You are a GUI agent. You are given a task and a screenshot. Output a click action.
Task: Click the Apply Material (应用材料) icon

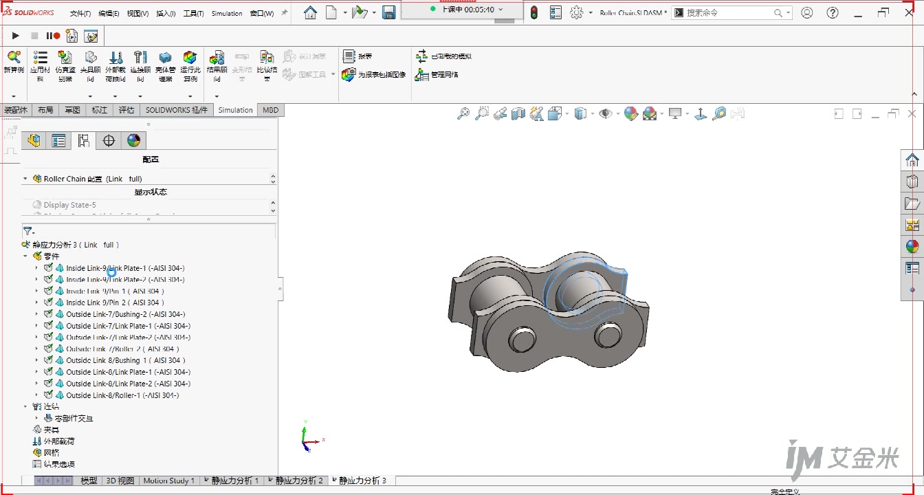(x=40, y=58)
